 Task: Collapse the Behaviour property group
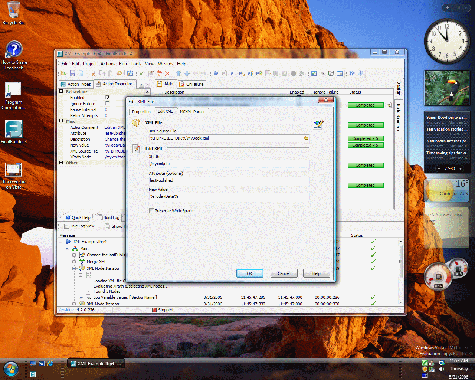coord(61,91)
